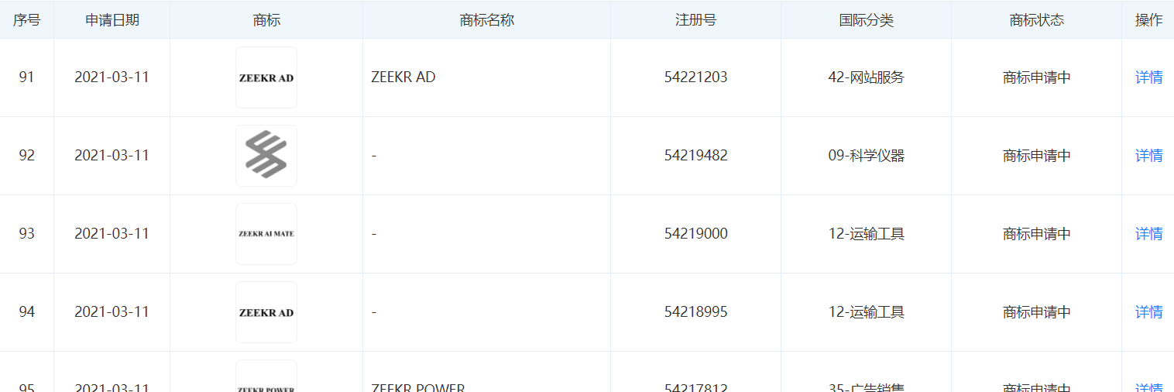1174x392 pixels.
Task: Select the 09-科学仪器 classification cell
Action: pyautogui.click(x=867, y=156)
